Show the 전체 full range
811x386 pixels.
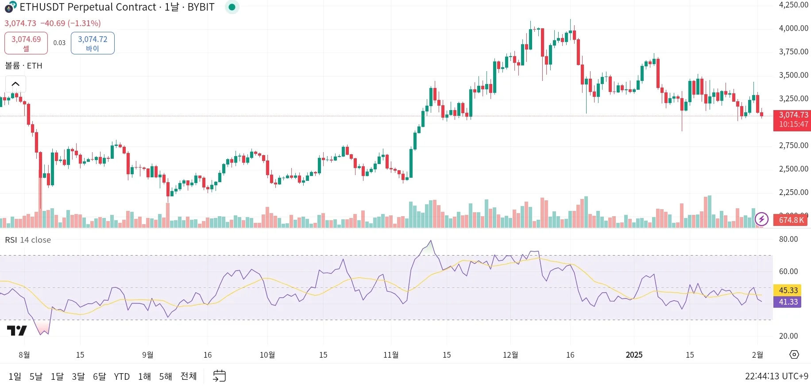click(x=189, y=376)
